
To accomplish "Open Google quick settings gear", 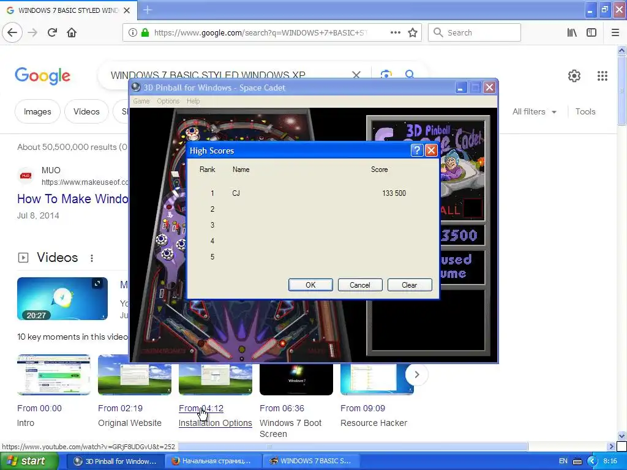I will pyautogui.click(x=574, y=75).
